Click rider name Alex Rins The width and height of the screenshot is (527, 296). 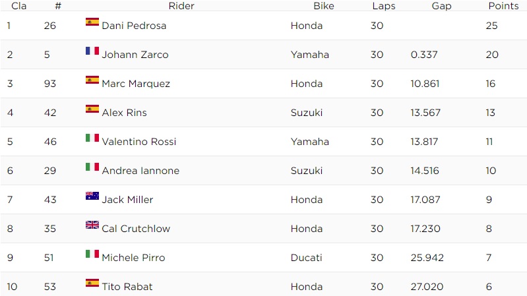(x=124, y=113)
